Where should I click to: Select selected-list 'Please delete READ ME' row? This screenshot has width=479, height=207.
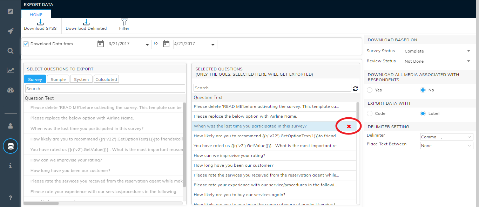[x=274, y=106]
